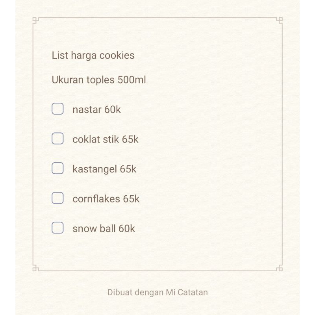This screenshot has height=315, width=315.
Task: Click the top-left corner ornament of frame
Action: pos(35,20)
